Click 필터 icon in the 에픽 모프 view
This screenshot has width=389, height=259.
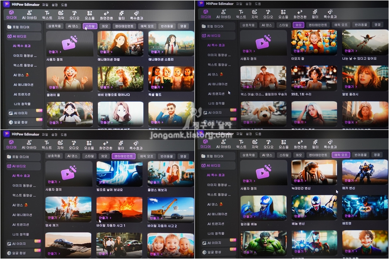(x=315, y=144)
